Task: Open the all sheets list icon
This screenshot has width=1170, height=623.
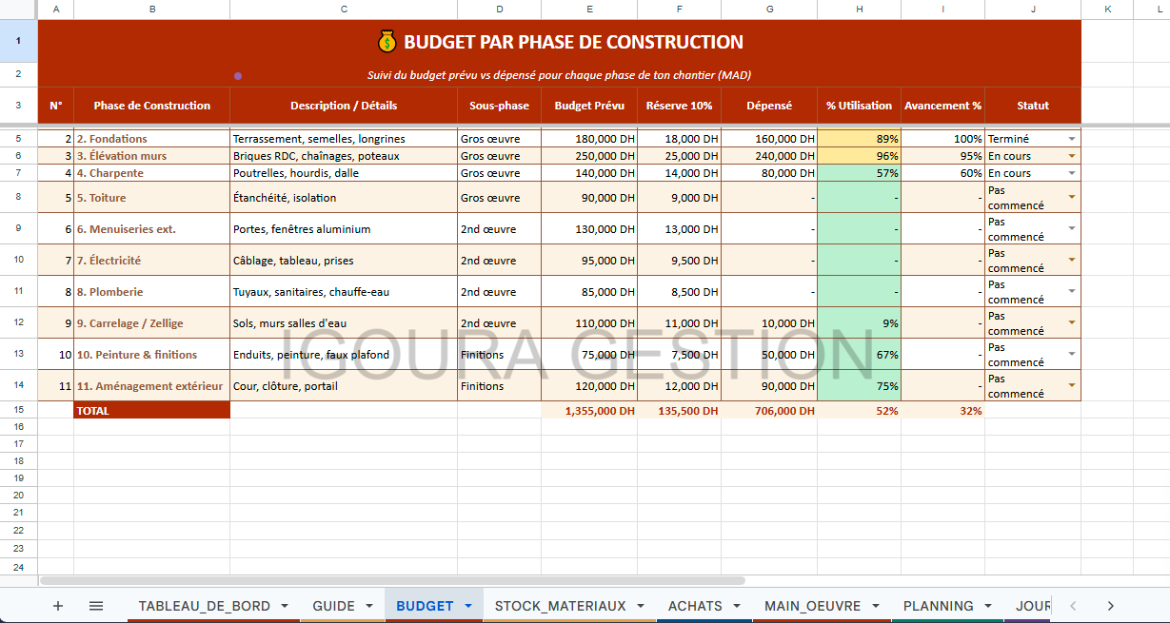Action: 96,606
